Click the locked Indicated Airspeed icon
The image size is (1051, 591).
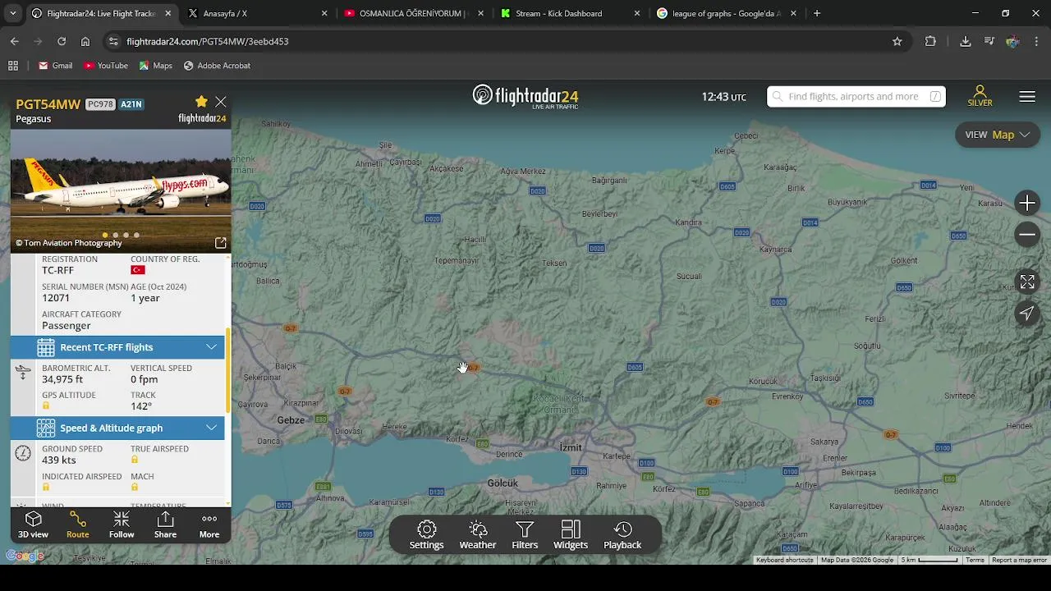coord(46,487)
